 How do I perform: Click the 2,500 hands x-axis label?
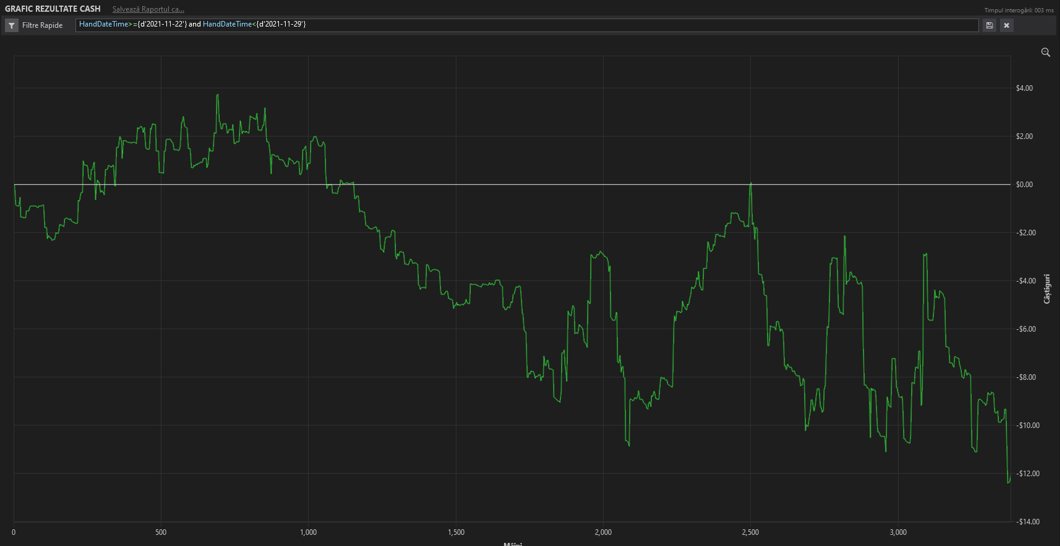(x=750, y=532)
